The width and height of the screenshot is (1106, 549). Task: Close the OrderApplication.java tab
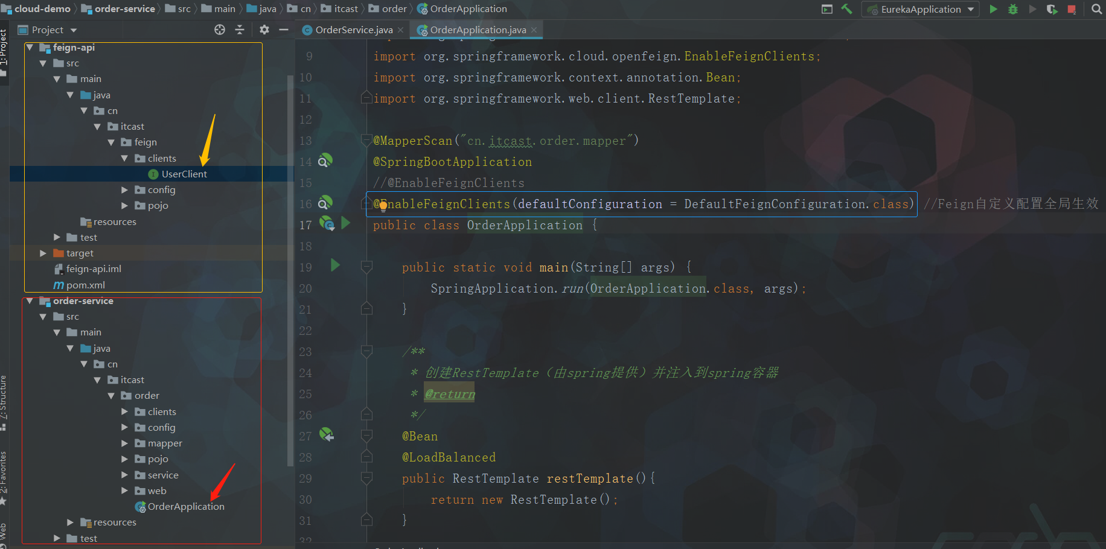click(534, 30)
